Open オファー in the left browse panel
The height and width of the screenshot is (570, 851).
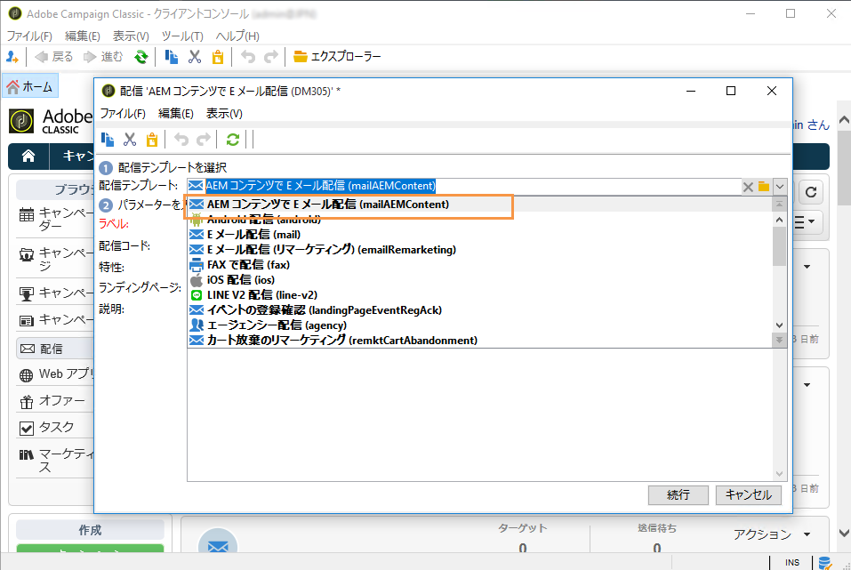pyautogui.click(x=53, y=401)
